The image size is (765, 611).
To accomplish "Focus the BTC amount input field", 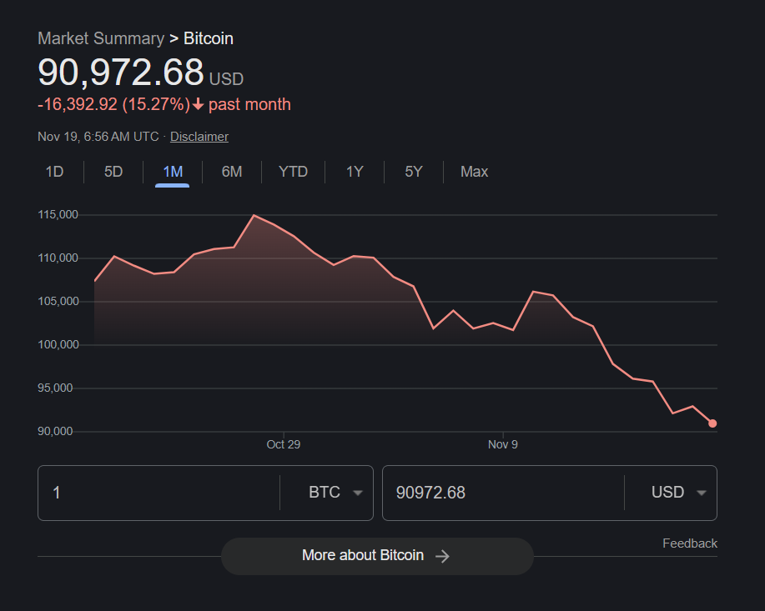I will point(159,493).
